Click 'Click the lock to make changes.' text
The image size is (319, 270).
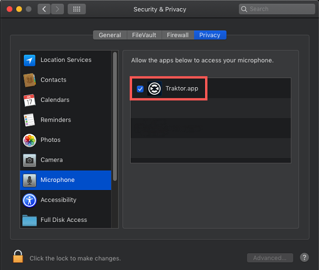coord(75,258)
